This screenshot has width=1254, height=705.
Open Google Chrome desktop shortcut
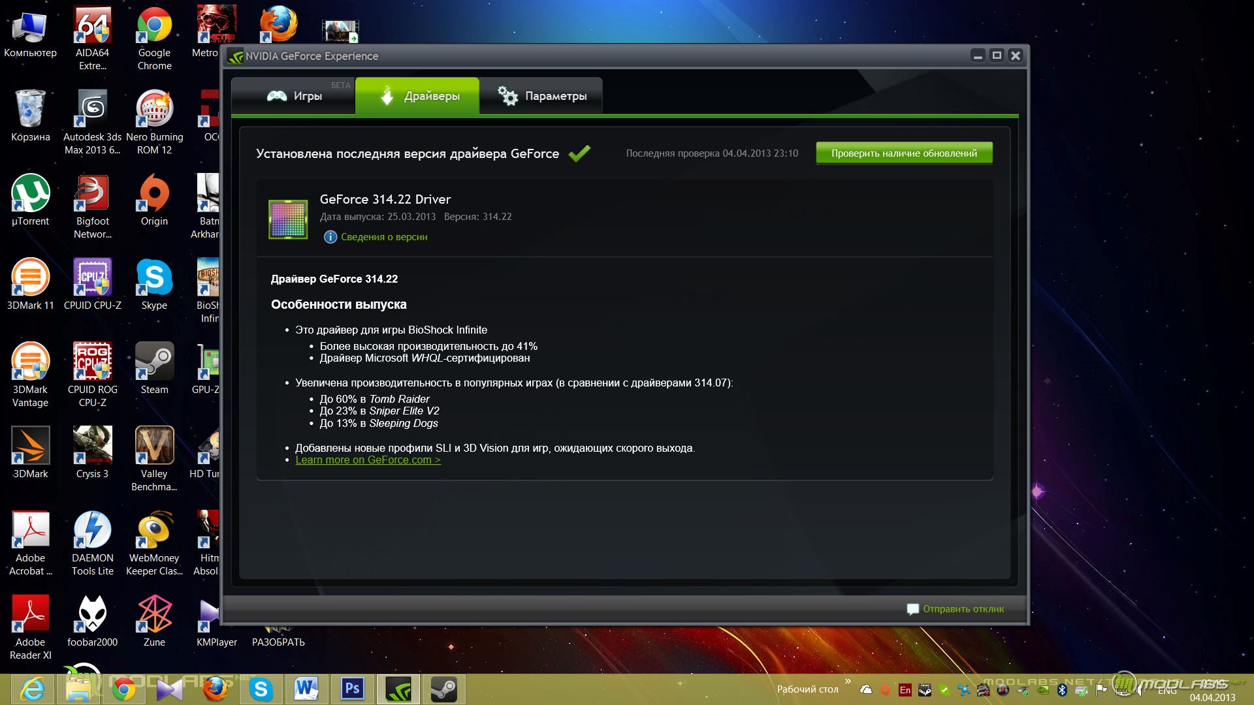(x=154, y=38)
